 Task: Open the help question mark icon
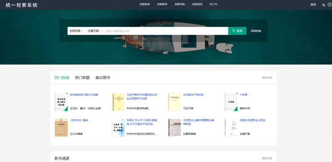(329, 5)
